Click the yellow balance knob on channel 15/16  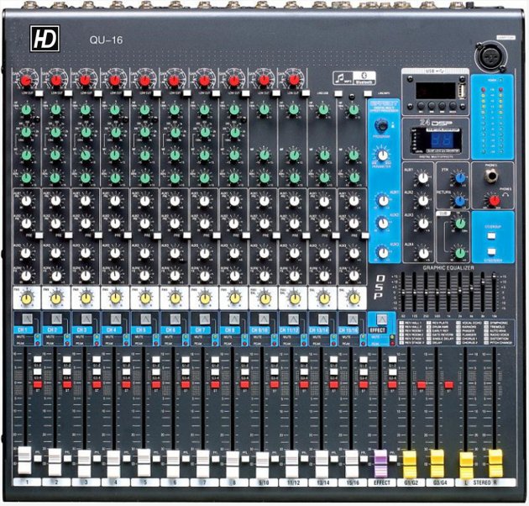tap(354, 298)
